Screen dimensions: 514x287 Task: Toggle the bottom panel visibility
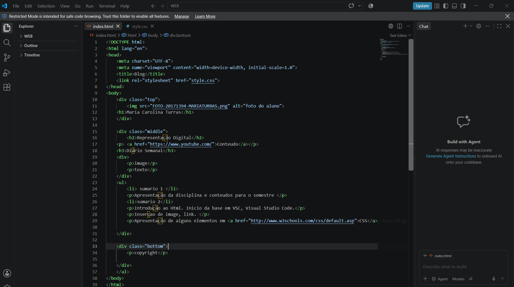454,6
